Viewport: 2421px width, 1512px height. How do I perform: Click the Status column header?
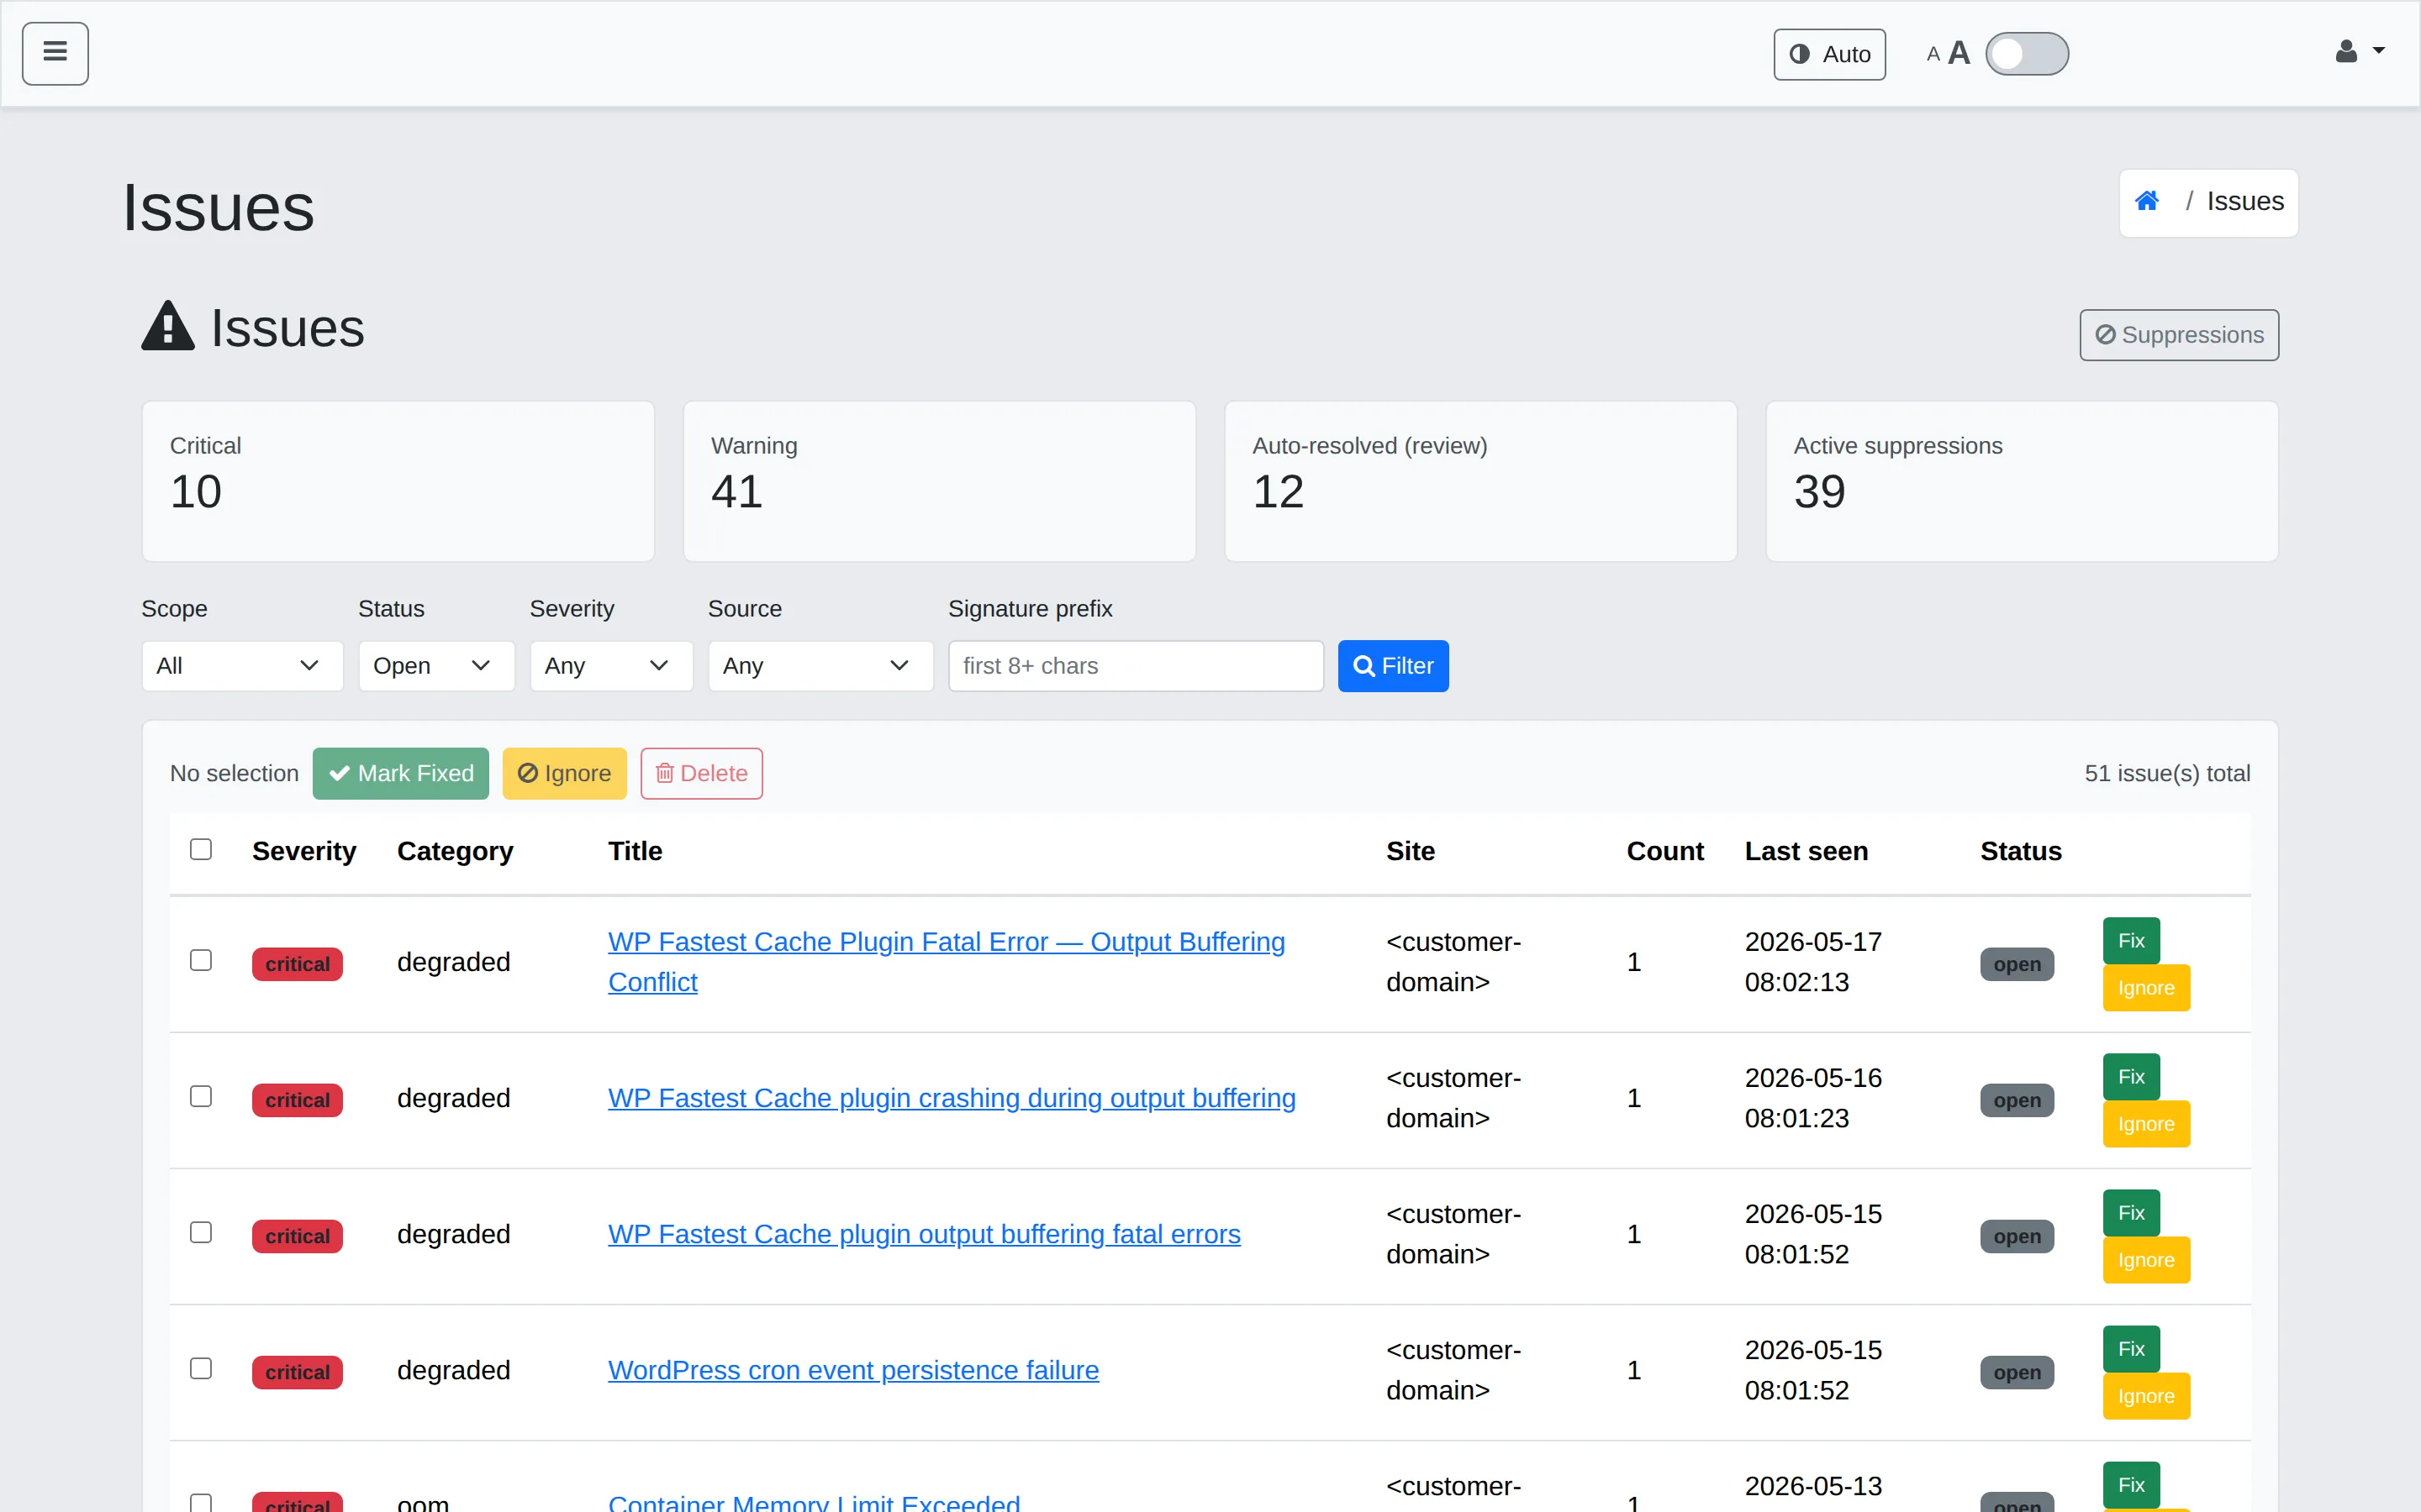coord(2021,851)
